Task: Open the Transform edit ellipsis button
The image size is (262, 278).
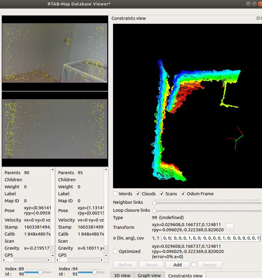Action: (230, 227)
